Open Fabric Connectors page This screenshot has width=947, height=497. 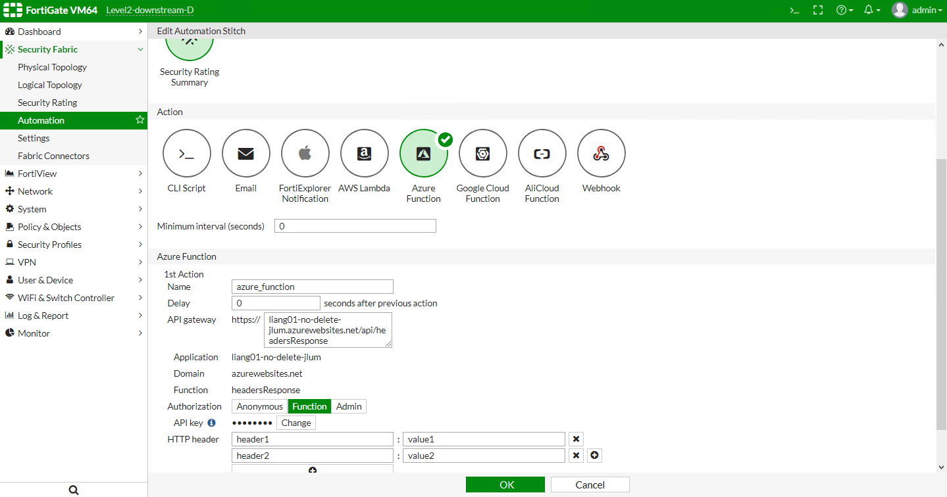(x=53, y=156)
